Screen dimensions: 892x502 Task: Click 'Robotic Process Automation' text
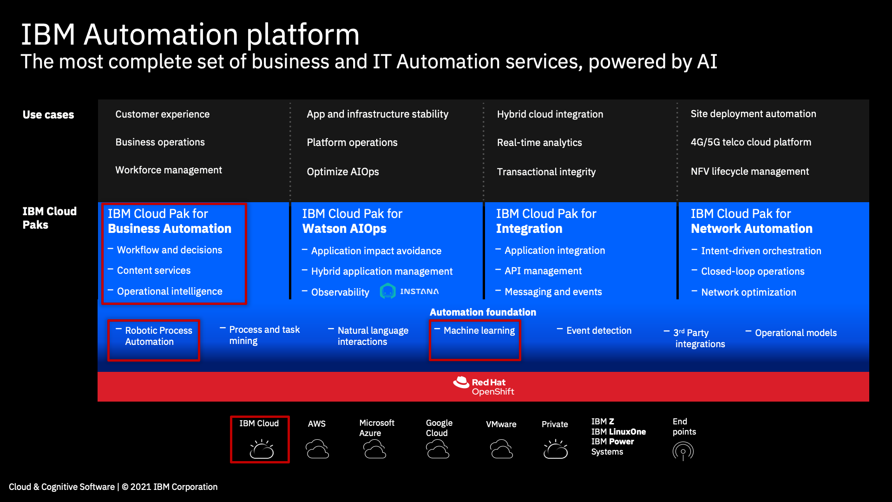(x=158, y=336)
